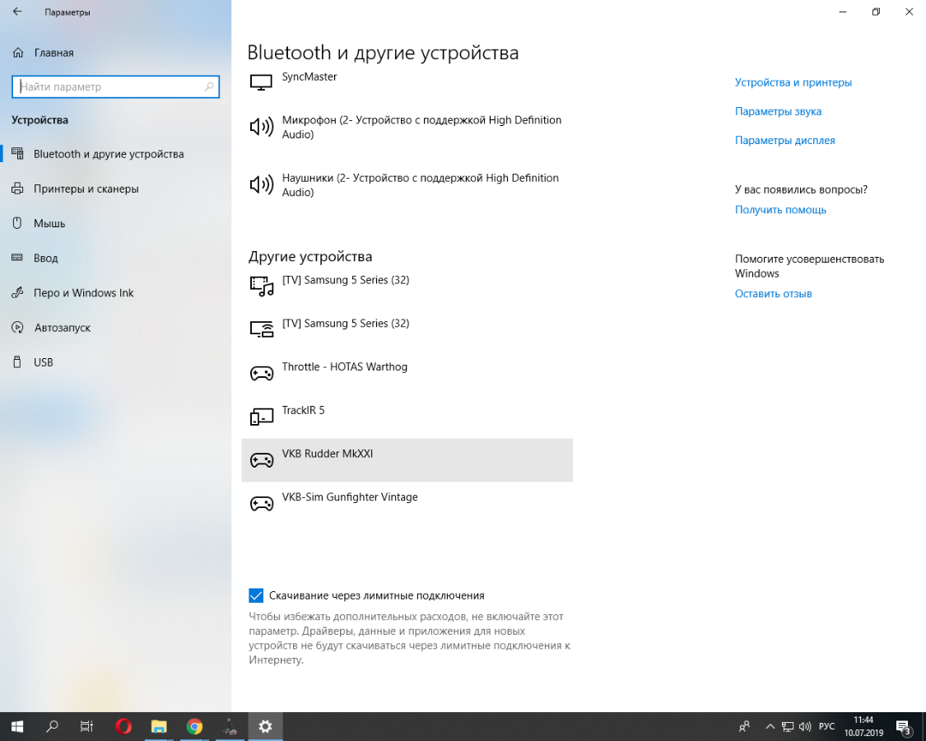Screen dimensions: 926x741
Task: Click Оставить отзыв link
Action: point(773,294)
